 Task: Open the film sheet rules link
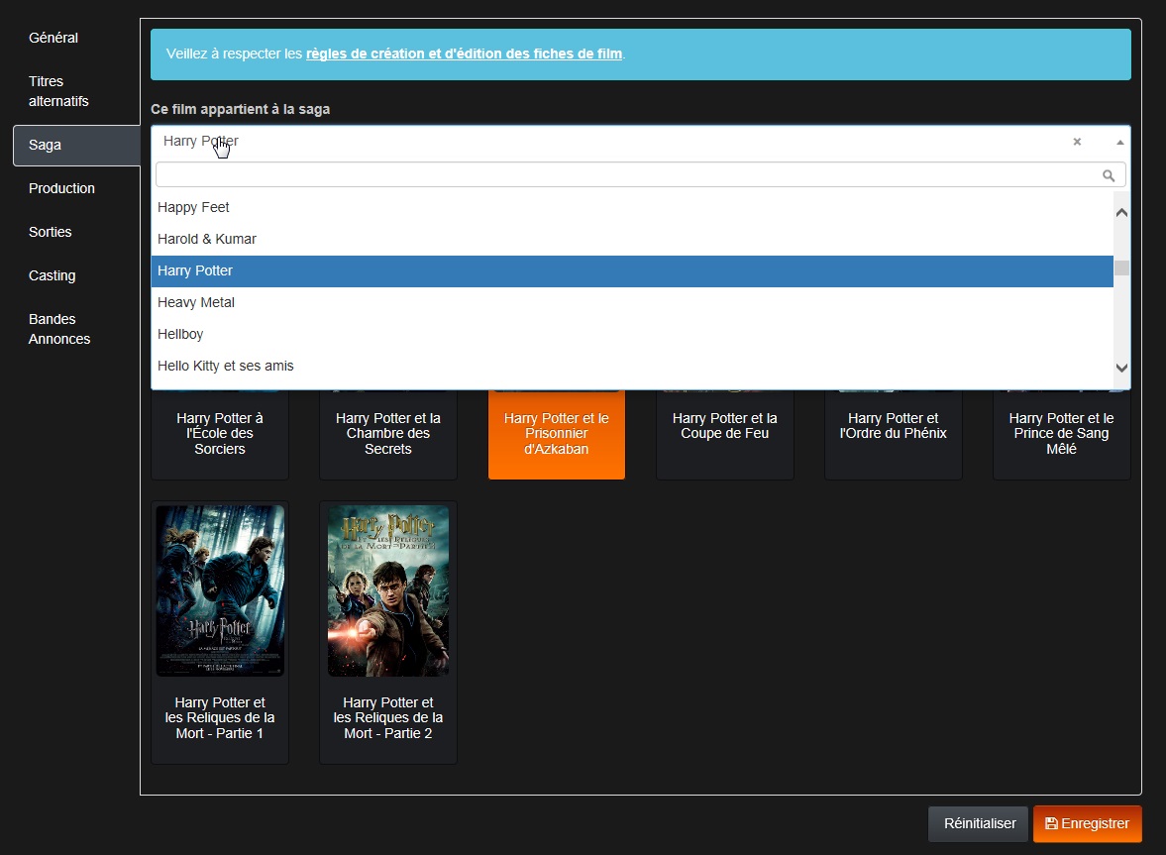pos(464,53)
